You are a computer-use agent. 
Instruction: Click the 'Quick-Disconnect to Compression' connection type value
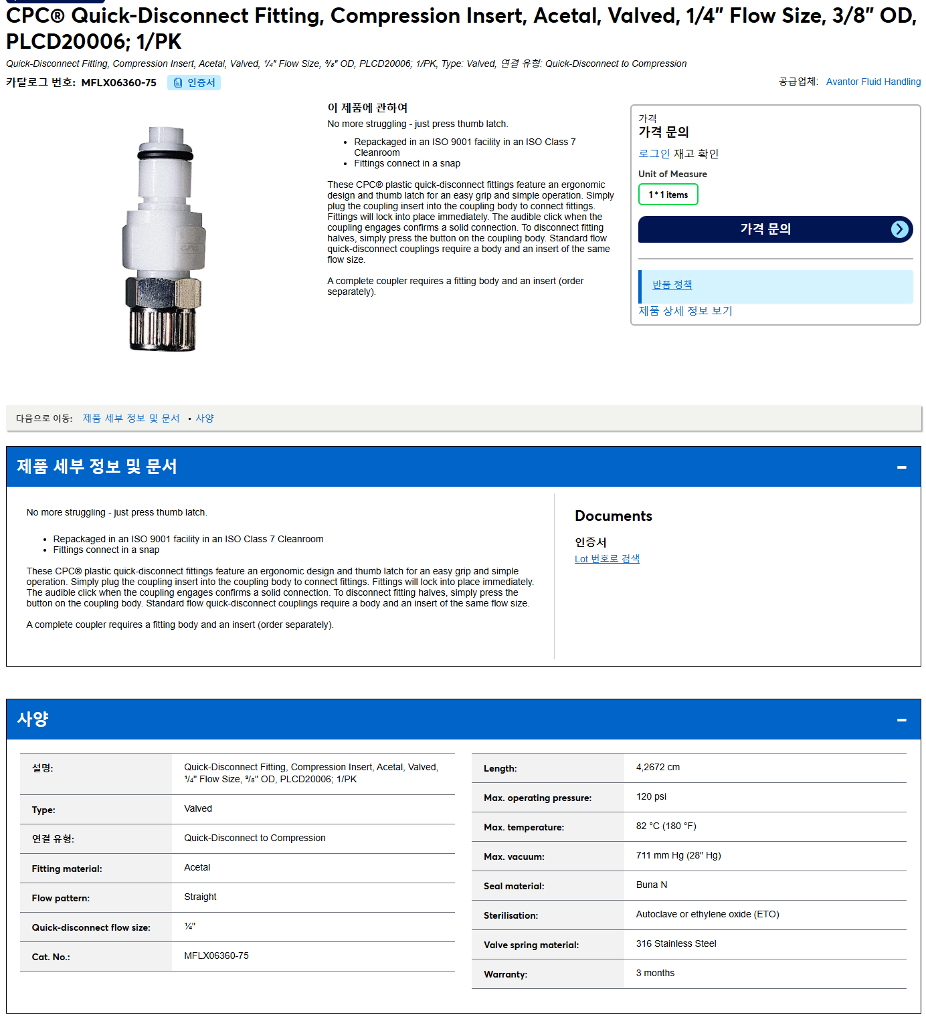(x=254, y=838)
